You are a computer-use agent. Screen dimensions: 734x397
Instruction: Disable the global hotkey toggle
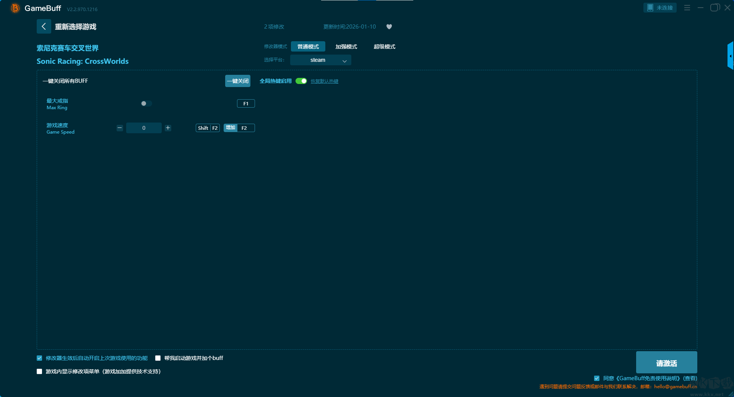pyautogui.click(x=301, y=81)
